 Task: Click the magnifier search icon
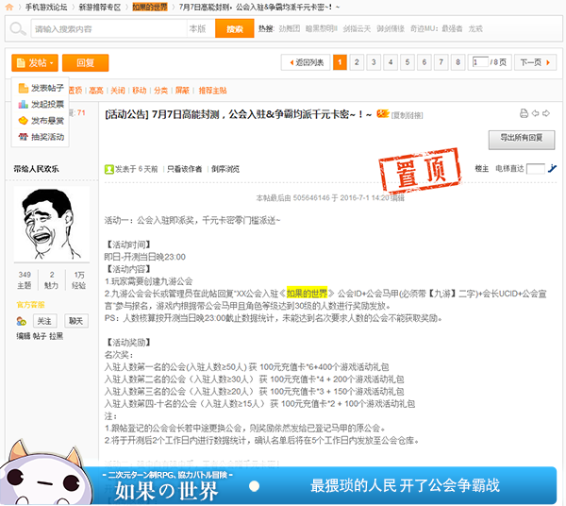point(17,28)
